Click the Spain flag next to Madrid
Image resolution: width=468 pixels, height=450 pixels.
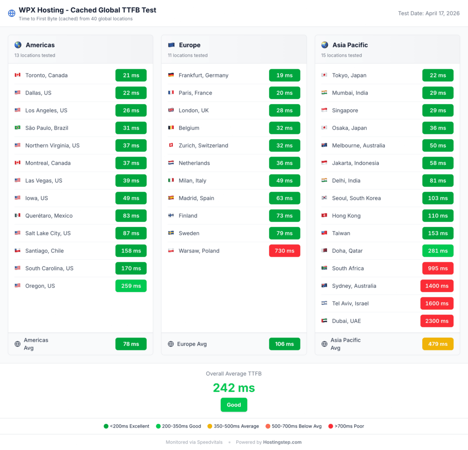coord(171,198)
